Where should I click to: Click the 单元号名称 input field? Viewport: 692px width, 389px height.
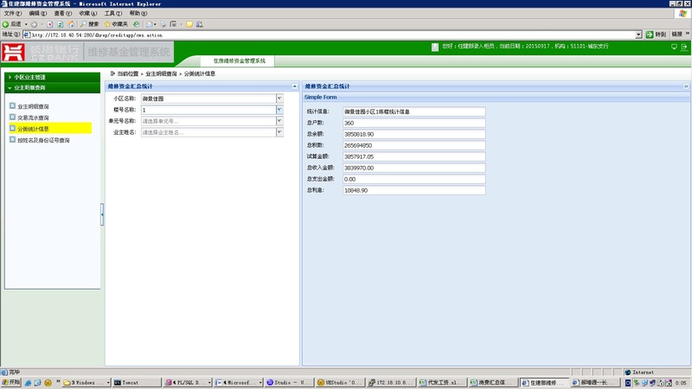[x=208, y=121]
